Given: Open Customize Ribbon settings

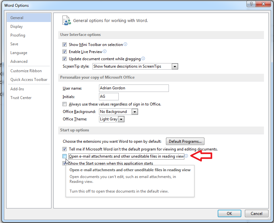Looking at the screenshot, I should click(x=29, y=71).
